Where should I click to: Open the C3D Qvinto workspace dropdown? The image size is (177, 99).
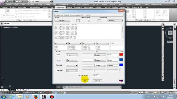tap(40, 2)
